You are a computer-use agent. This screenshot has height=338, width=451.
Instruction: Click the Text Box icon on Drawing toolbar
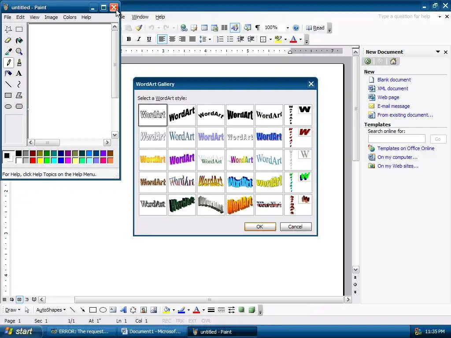point(113,310)
